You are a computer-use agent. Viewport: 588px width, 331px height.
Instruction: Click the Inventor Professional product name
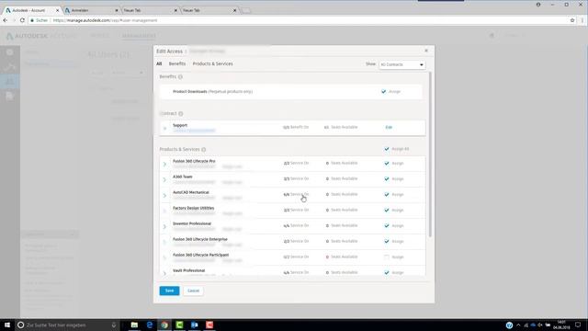tap(192, 223)
